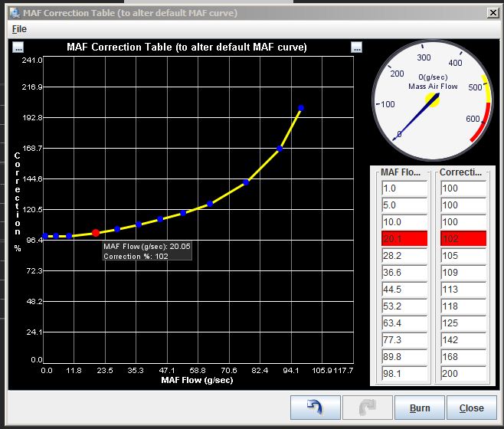Select MAF Flow cell with value 89.8
Image resolution: width=504 pixels, height=429 pixels.
[x=404, y=357]
